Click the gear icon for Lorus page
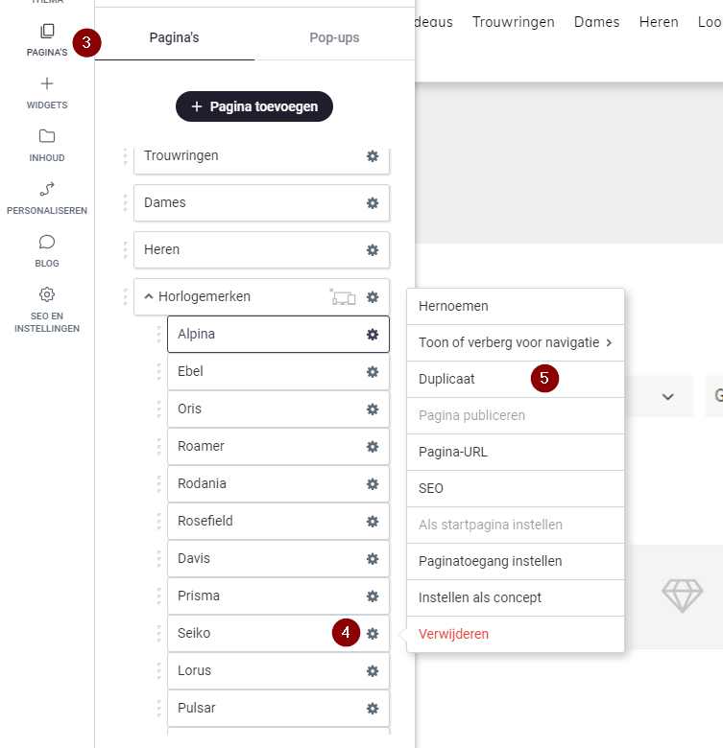 373,671
